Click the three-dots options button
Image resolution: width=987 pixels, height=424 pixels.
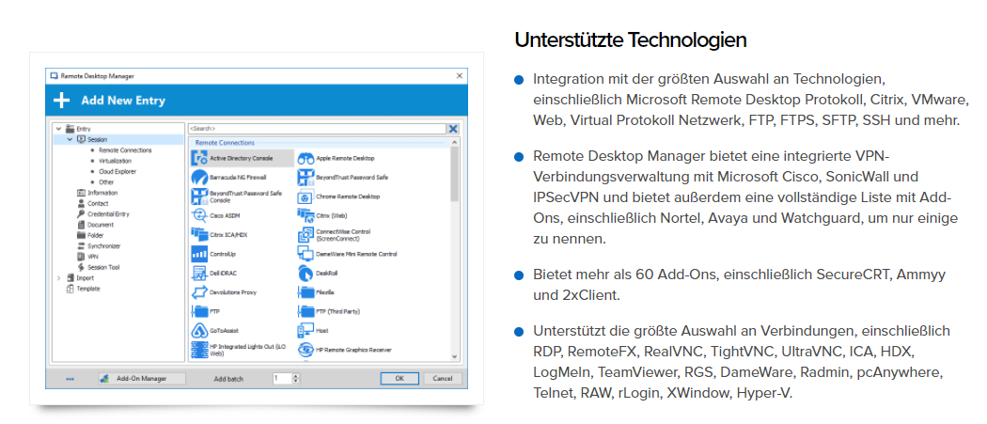(x=70, y=379)
